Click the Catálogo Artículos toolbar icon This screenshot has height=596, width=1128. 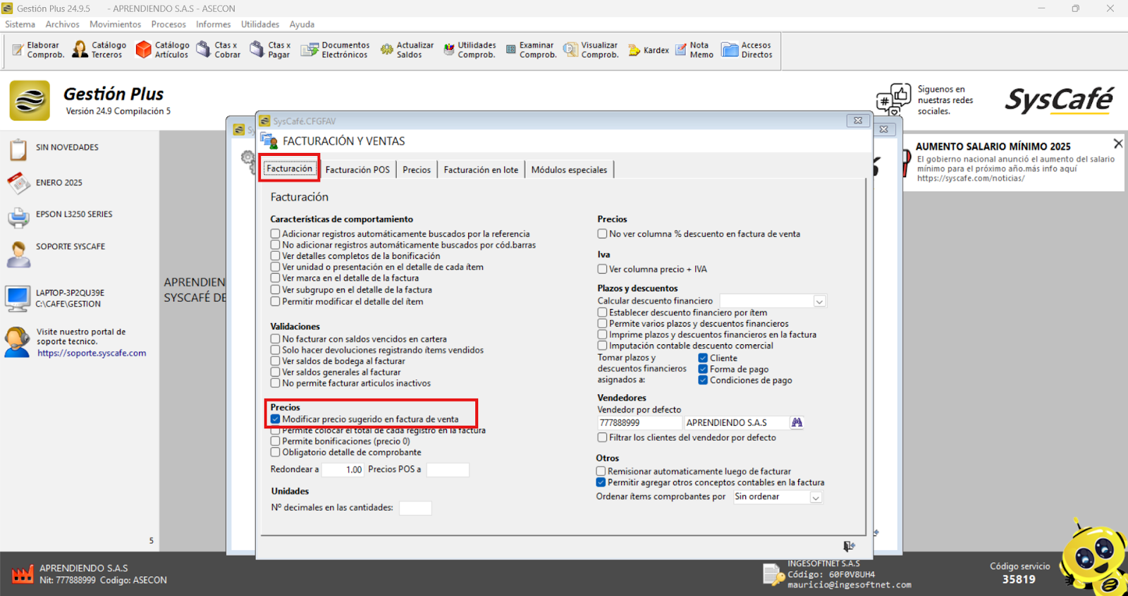(x=162, y=49)
